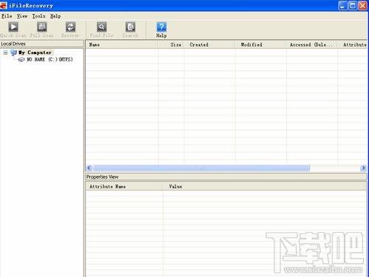Minimize the iFileRecovery window
This screenshot has width=369, height=277.
coord(342,5)
